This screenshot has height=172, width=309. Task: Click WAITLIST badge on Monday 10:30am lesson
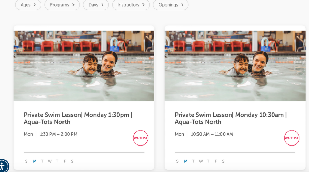tap(291, 138)
